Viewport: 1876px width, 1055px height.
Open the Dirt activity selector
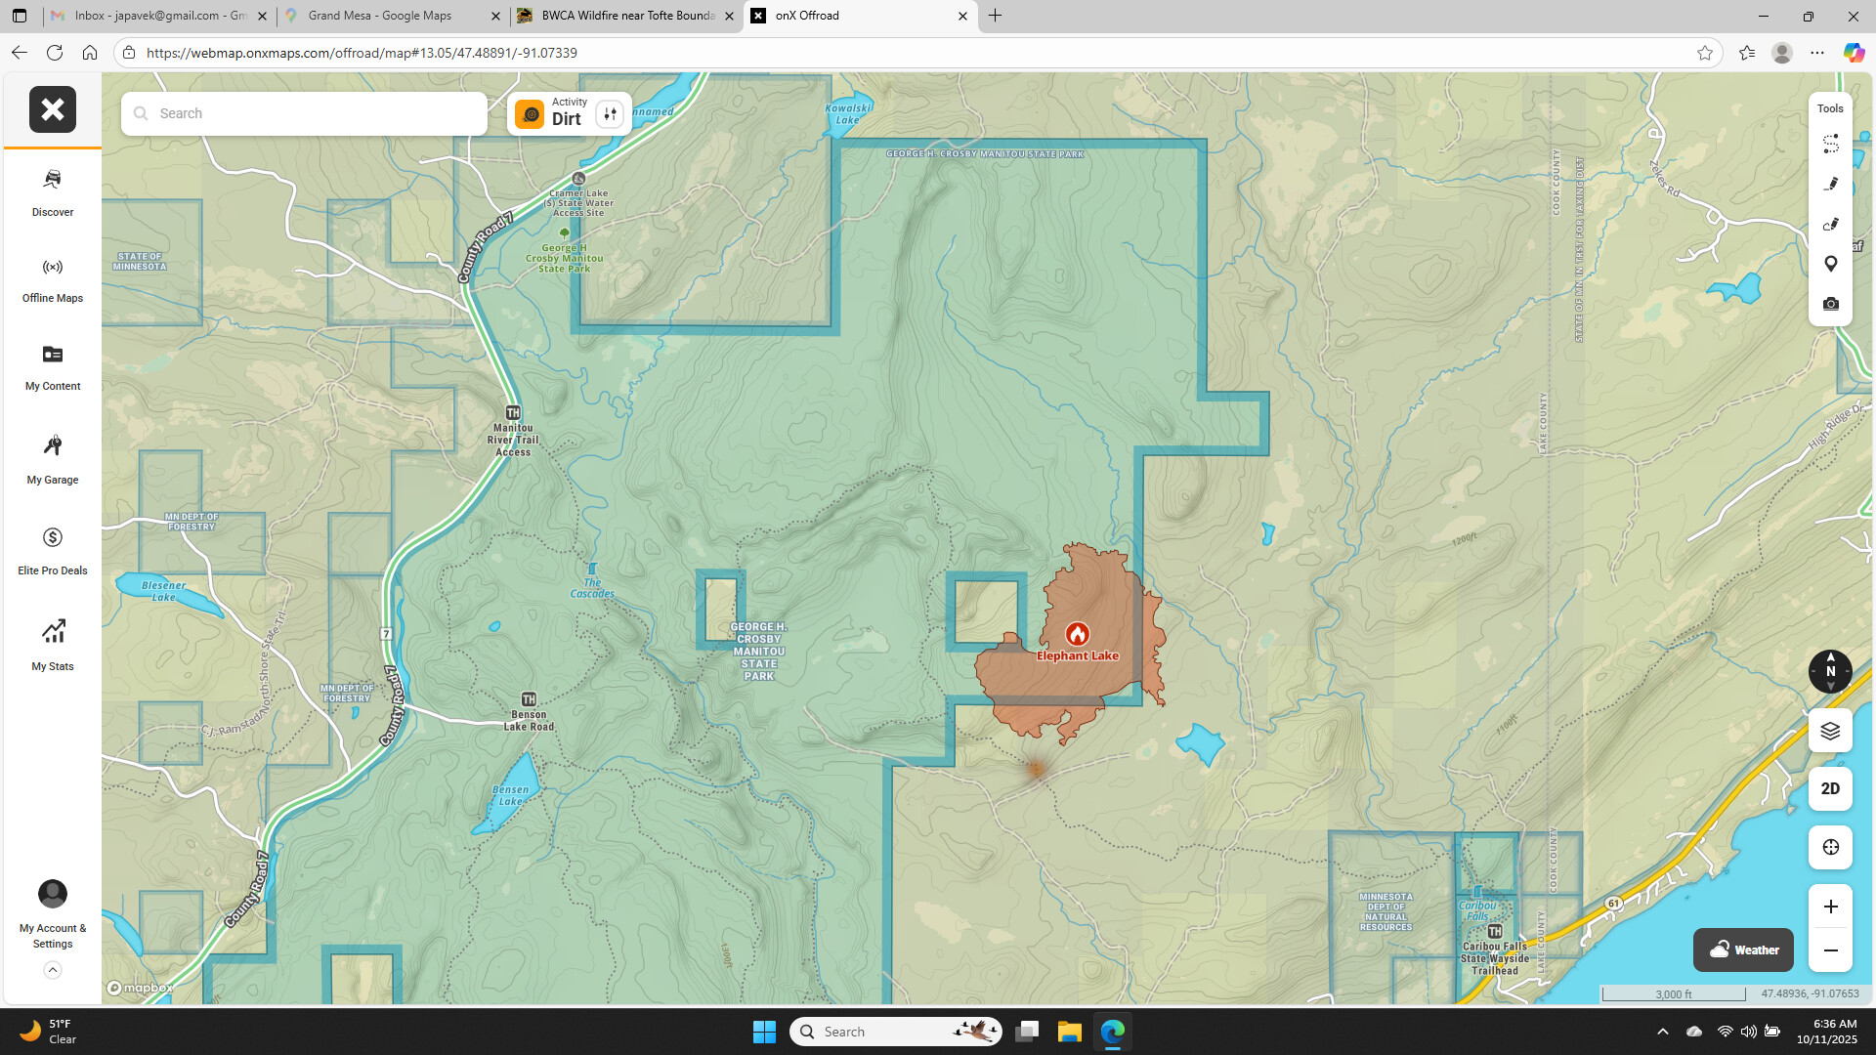(554, 113)
